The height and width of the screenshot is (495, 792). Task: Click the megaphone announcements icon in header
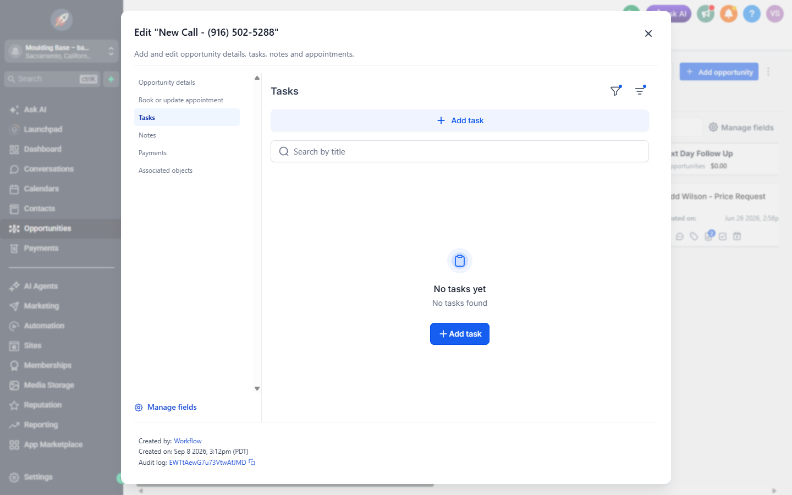(705, 14)
